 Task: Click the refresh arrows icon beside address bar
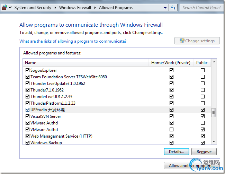coord(173,8)
